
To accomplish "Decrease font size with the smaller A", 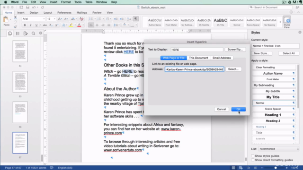I will pos(66,19).
